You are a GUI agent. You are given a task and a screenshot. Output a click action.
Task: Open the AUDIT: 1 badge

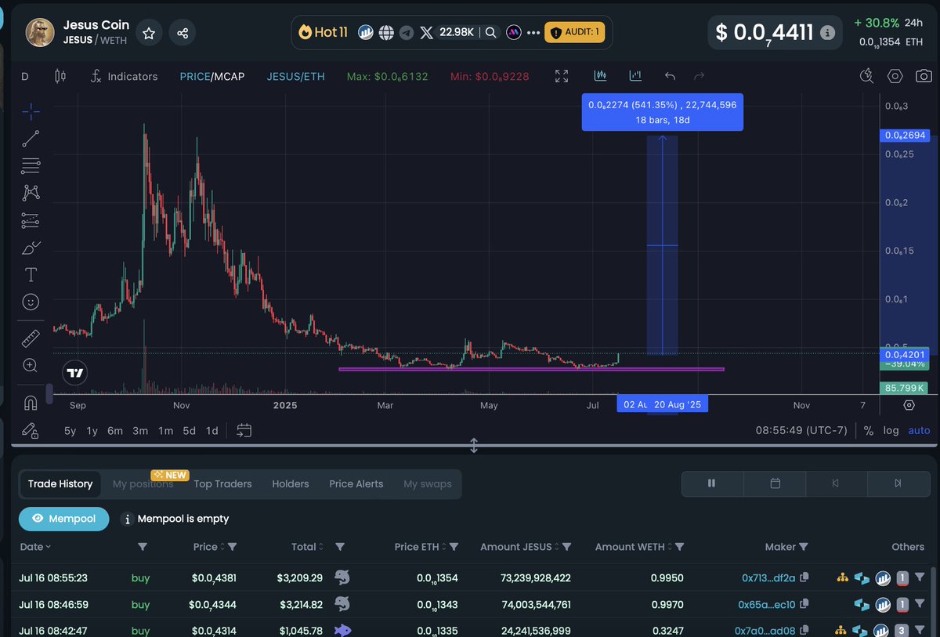575,32
